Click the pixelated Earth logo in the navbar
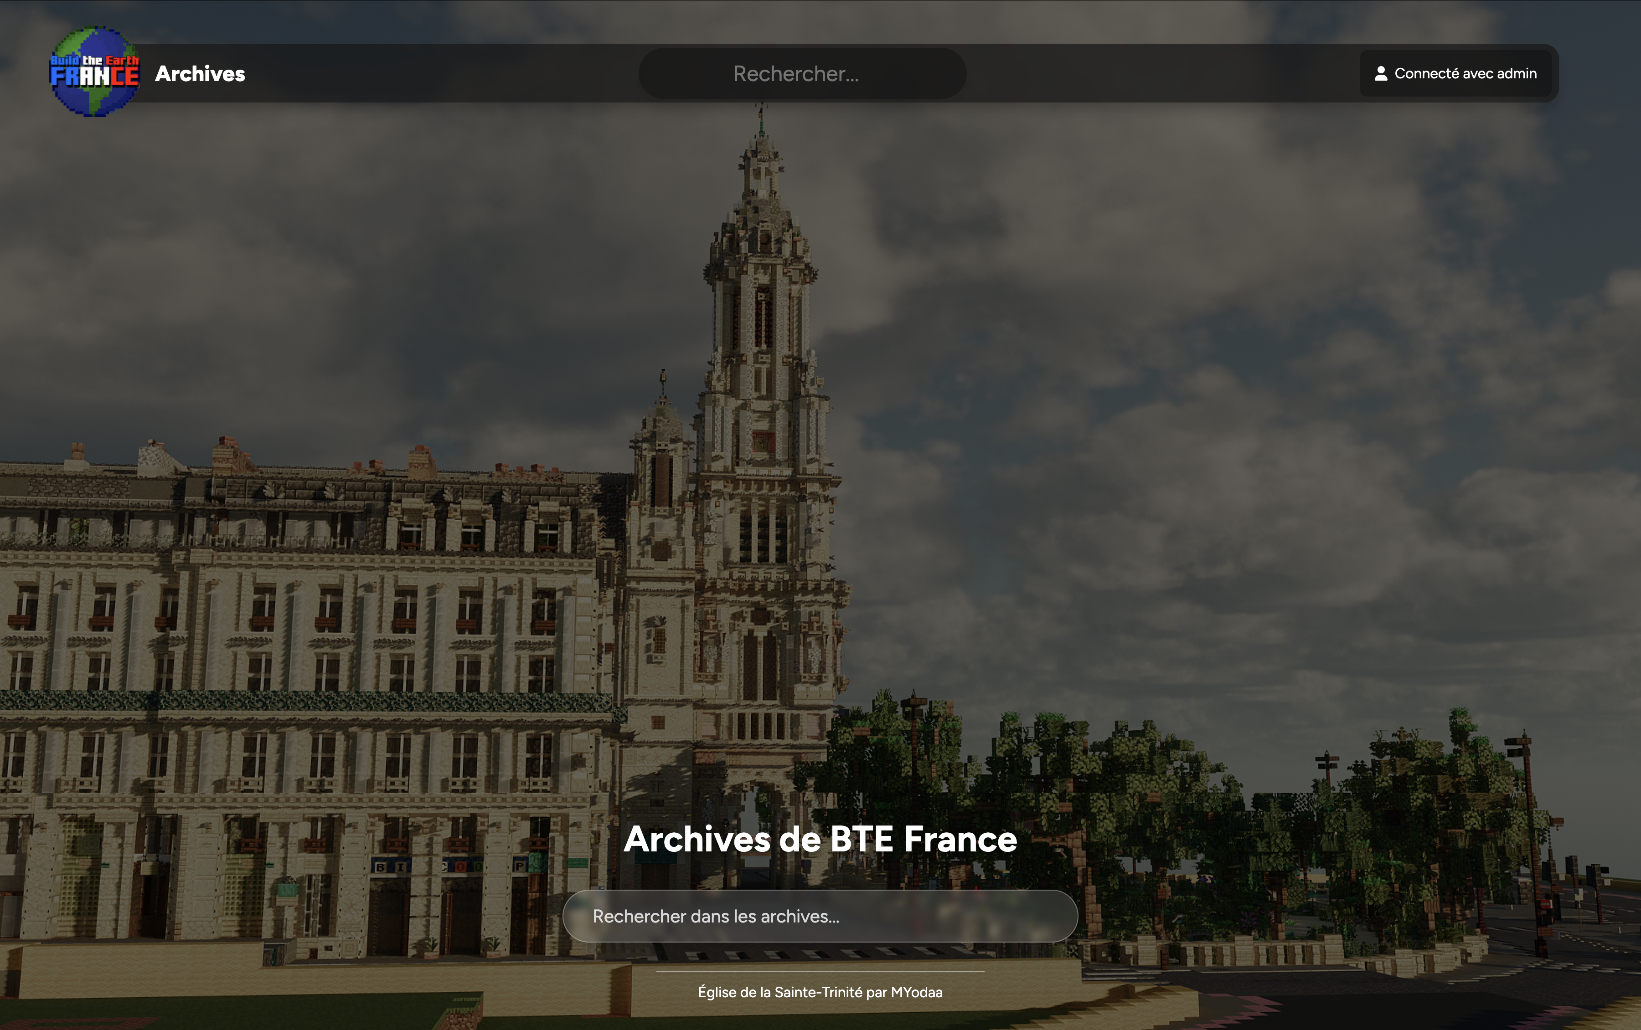 click(x=95, y=73)
